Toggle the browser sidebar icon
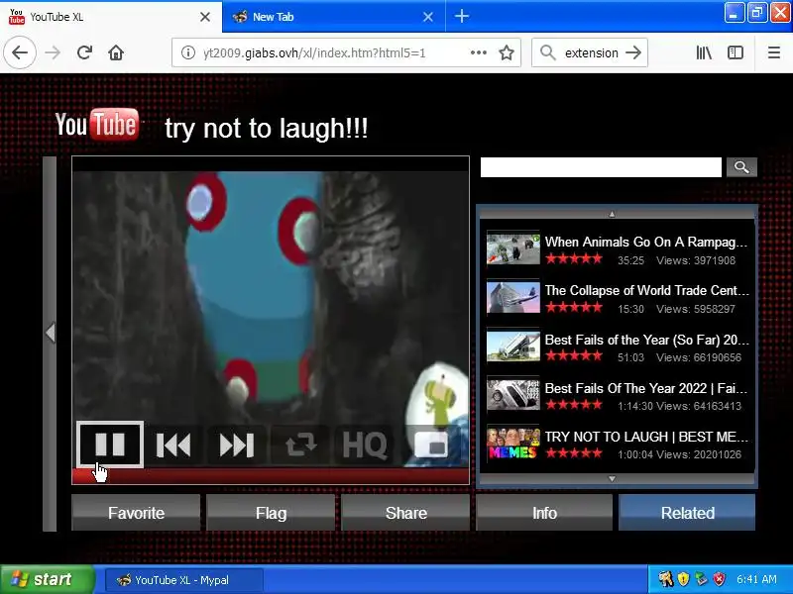 click(736, 52)
